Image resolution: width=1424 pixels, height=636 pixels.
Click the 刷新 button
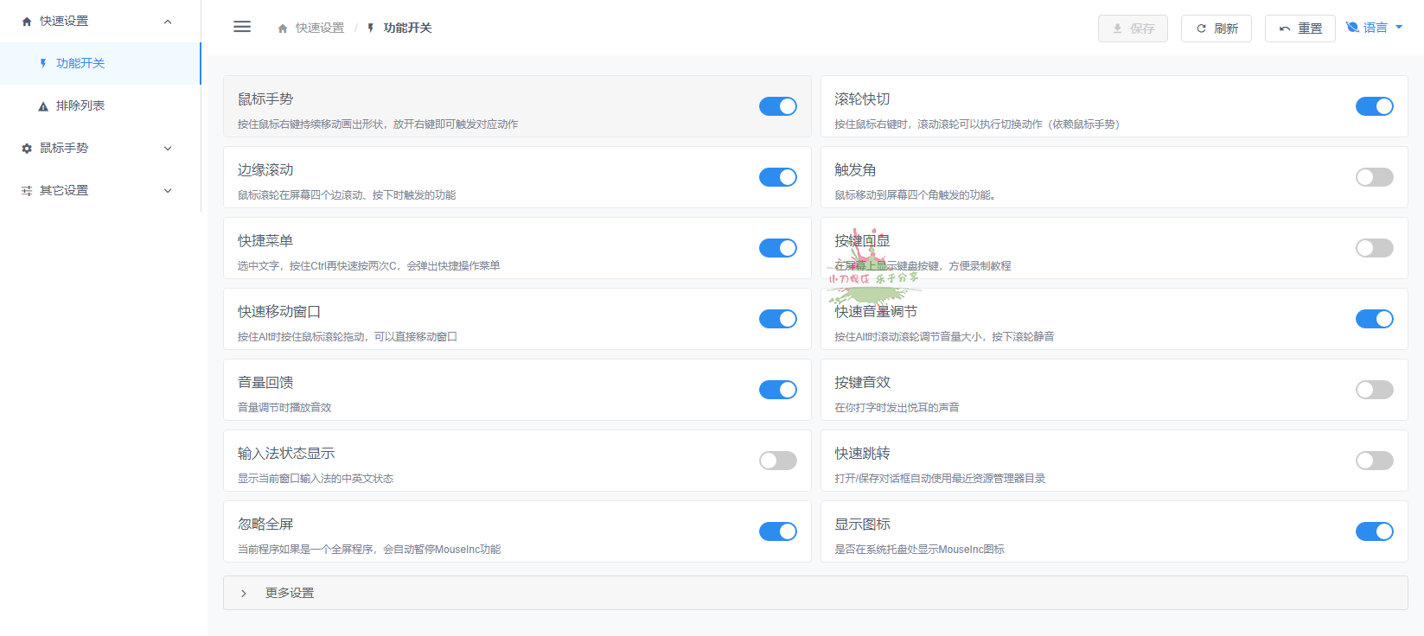(1216, 29)
